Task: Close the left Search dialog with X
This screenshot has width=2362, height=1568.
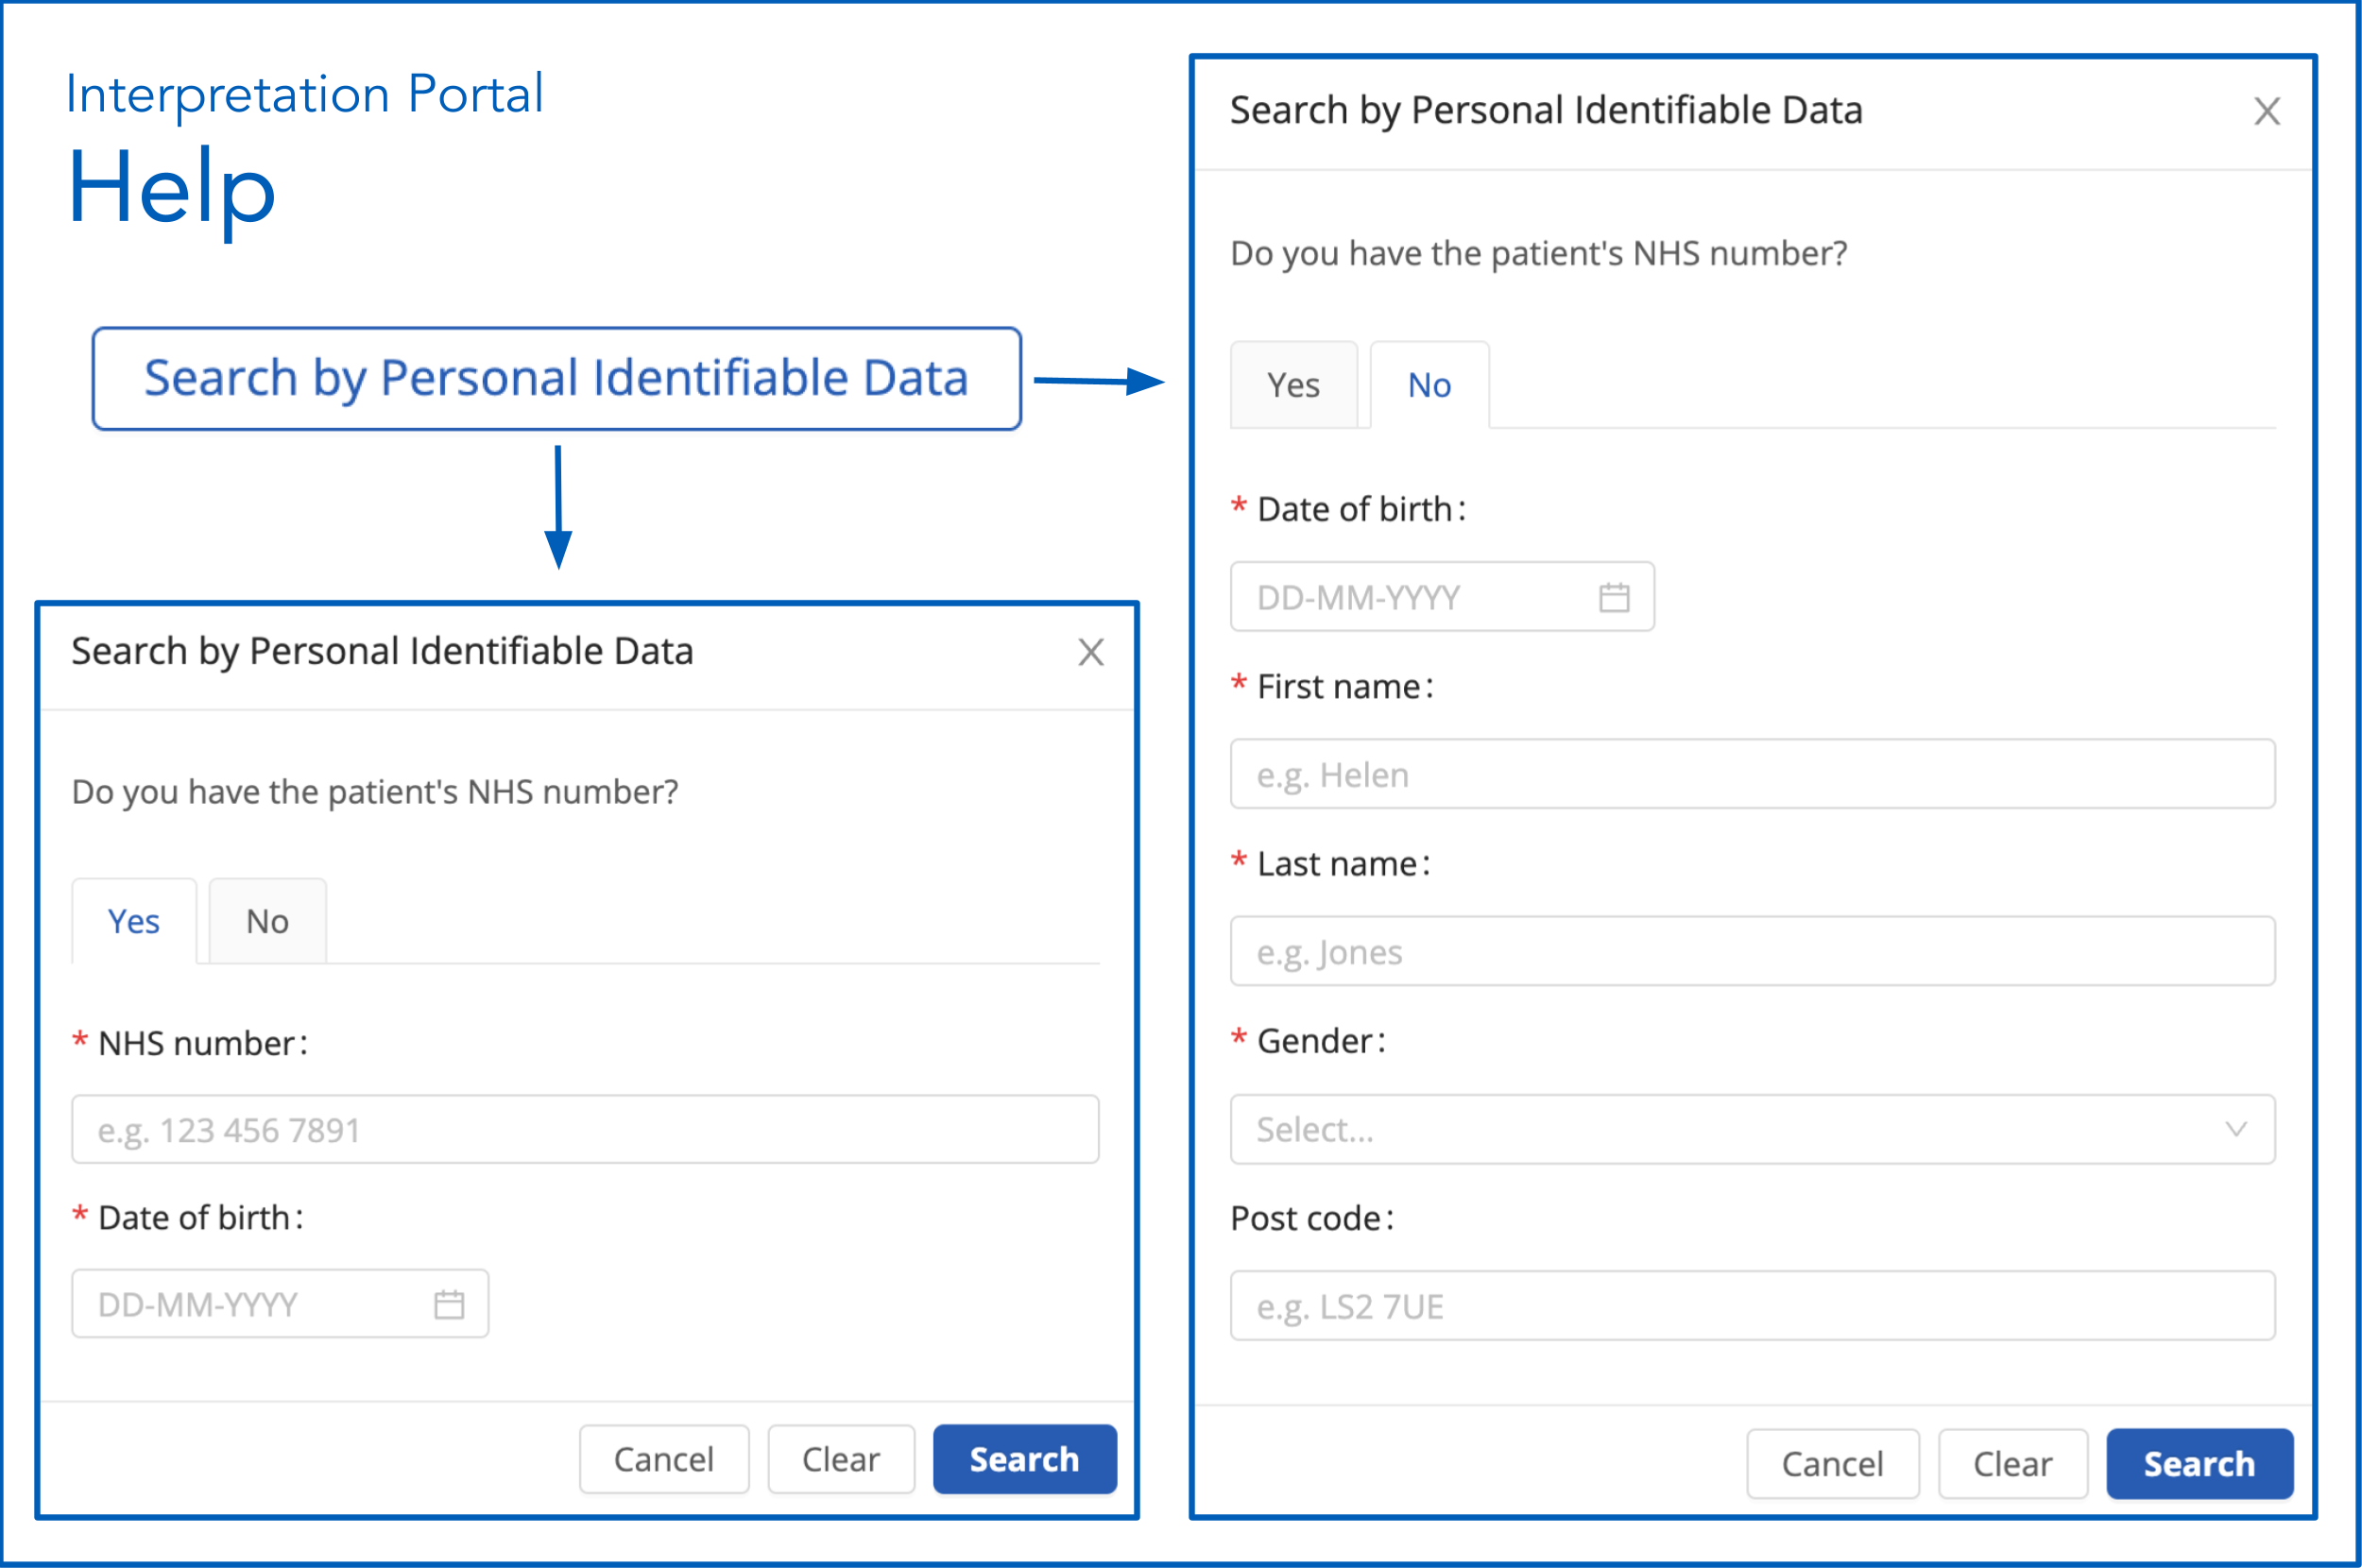Action: click(1090, 652)
